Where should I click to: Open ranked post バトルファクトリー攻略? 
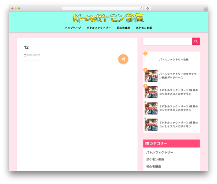(174, 60)
